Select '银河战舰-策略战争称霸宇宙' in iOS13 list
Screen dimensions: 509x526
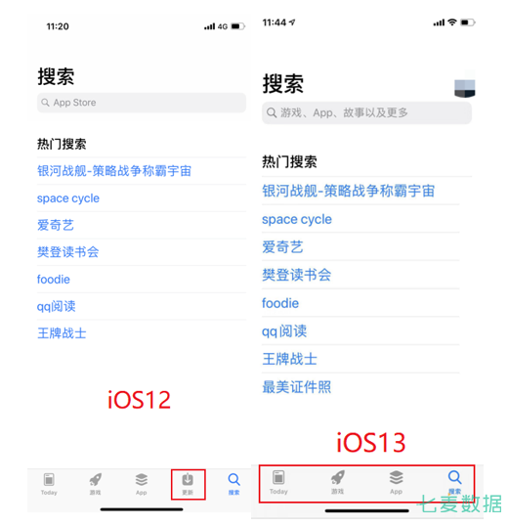[348, 192]
